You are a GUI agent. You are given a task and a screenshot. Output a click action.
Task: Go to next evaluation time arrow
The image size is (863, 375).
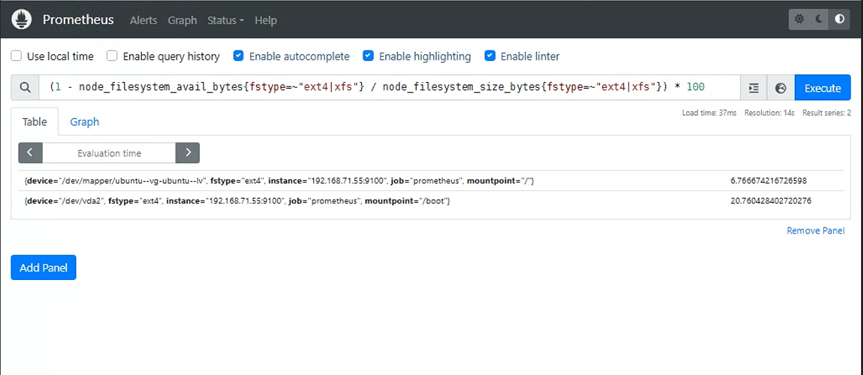point(188,153)
